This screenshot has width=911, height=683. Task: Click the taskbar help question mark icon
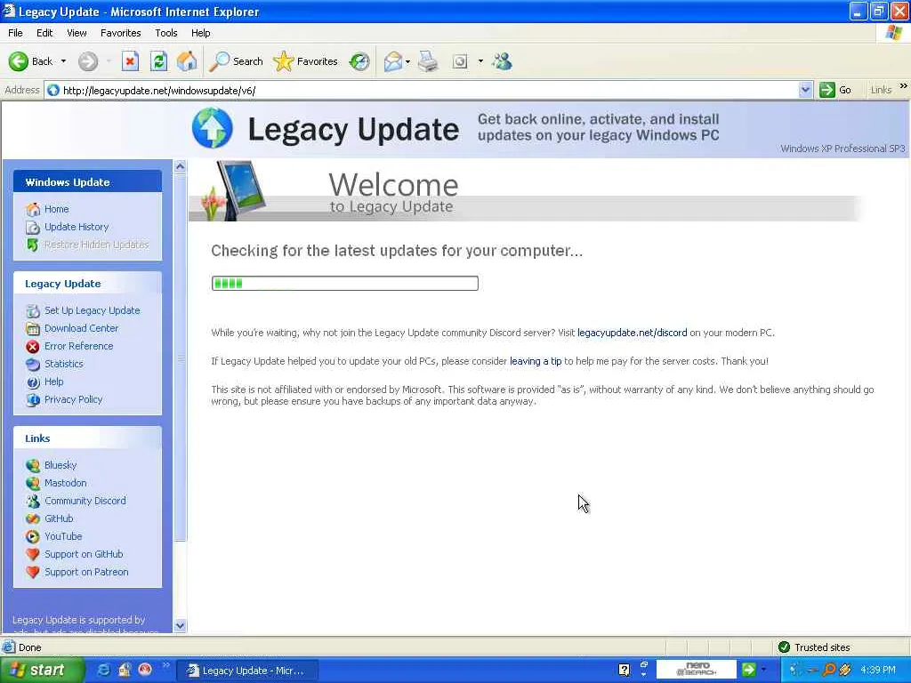624,670
